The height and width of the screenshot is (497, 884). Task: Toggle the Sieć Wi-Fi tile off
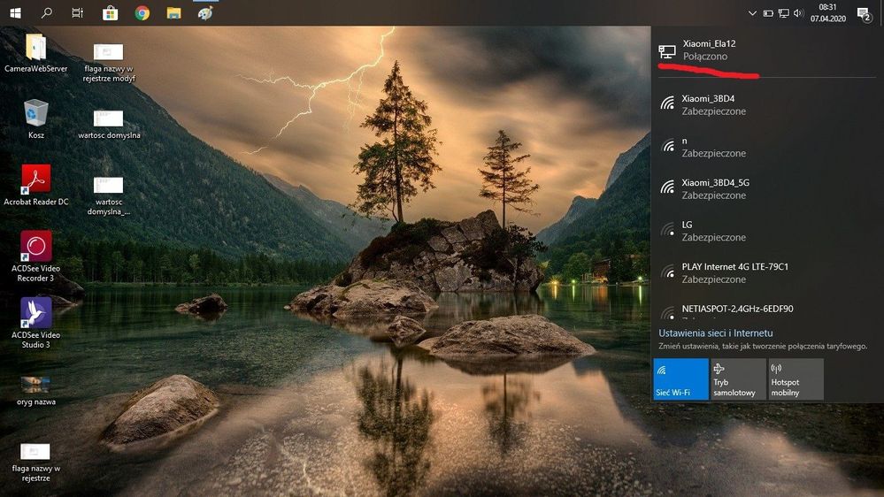point(680,378)
